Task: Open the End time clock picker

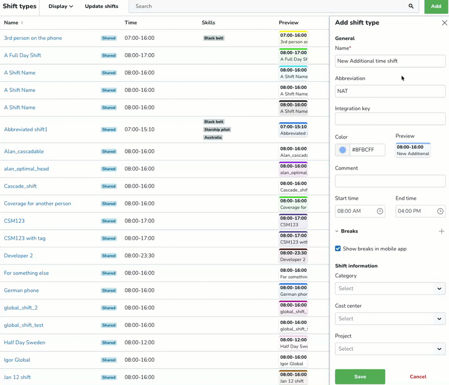Action: [440, 211]
